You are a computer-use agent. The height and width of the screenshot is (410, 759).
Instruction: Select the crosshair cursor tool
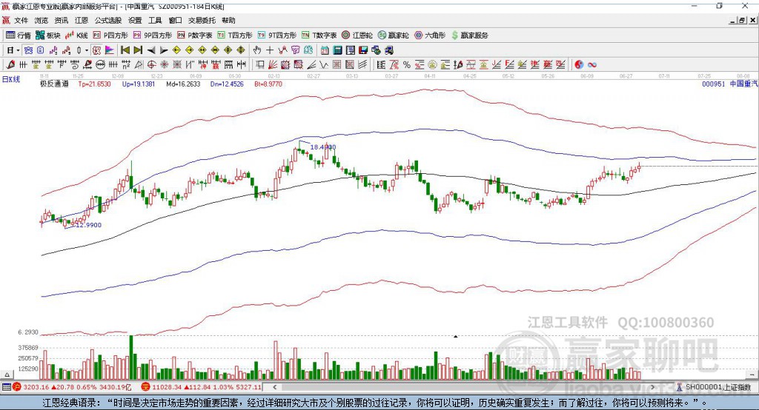pos(270,50)
